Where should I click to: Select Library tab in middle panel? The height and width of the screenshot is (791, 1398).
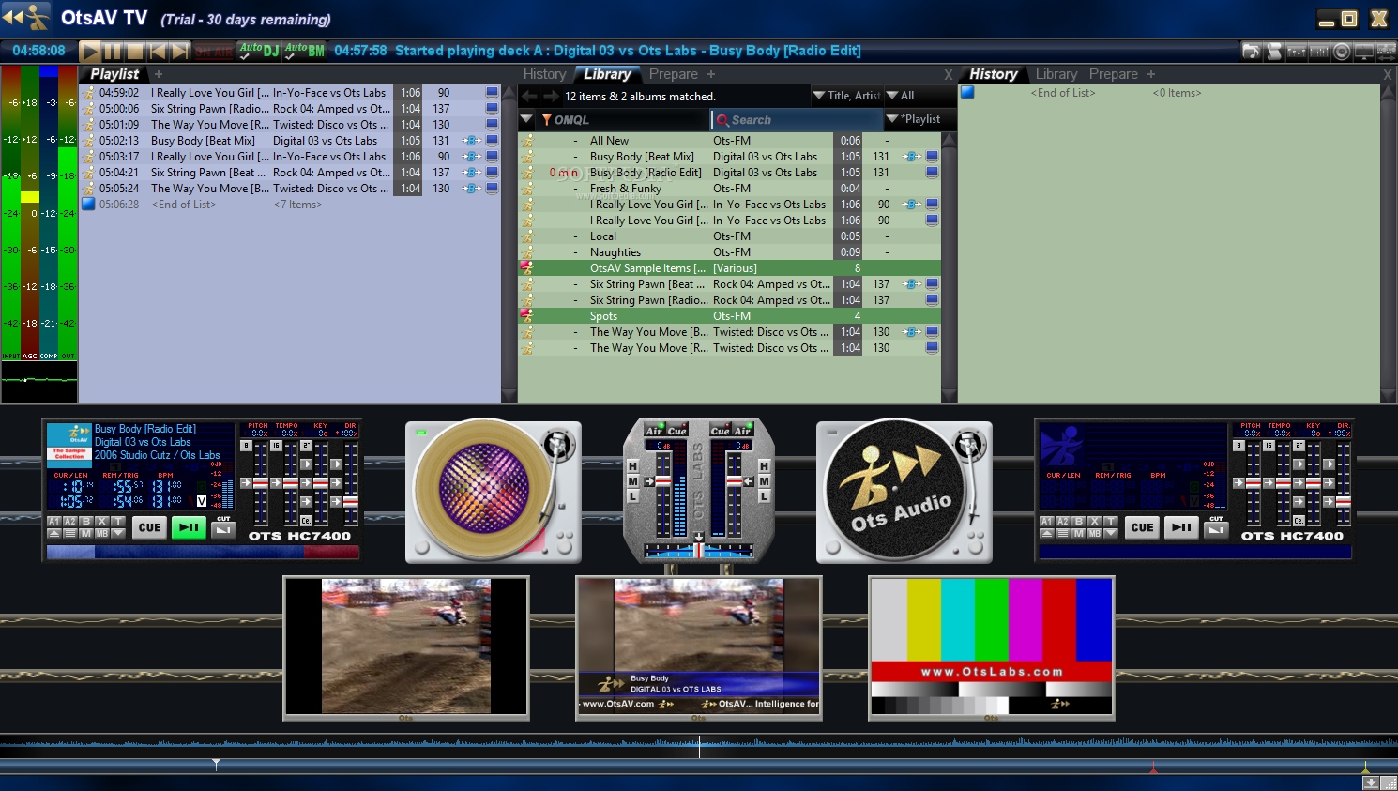(607, 74)
